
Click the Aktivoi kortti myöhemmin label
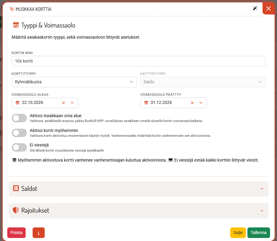pos(54,130)
